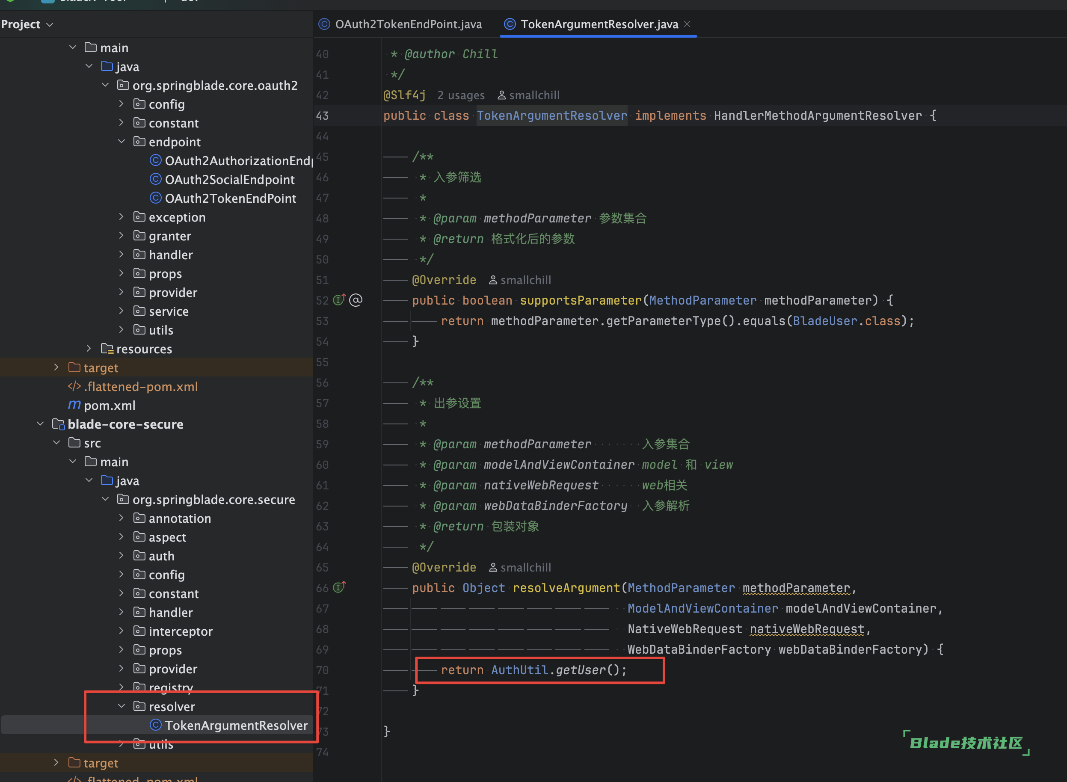Click the @ gutter icon at line 52
1067x782 pixels.
point(356,299)
